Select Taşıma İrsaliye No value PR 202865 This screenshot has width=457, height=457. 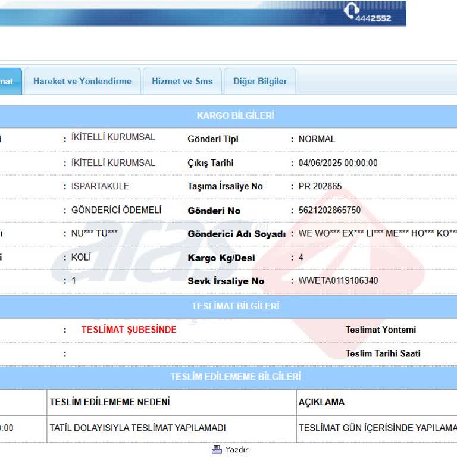click(320, 186)
